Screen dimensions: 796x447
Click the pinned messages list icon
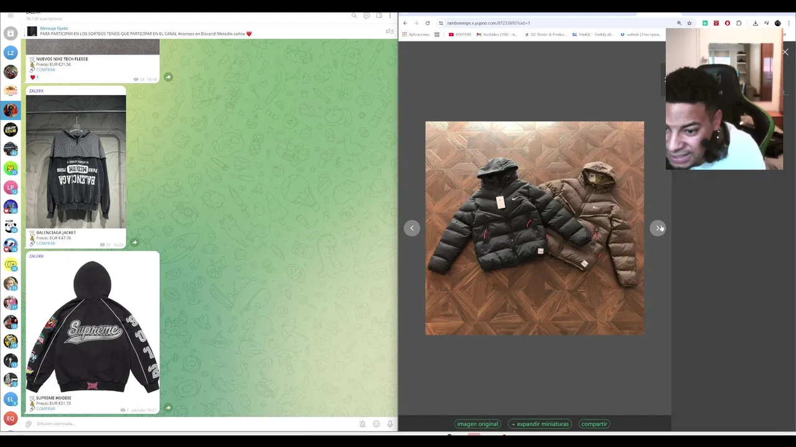[x=389, y=31]
